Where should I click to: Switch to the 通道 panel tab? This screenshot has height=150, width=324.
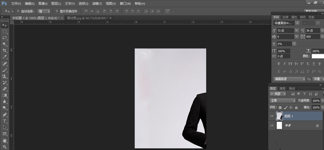(x=282, y=89)
